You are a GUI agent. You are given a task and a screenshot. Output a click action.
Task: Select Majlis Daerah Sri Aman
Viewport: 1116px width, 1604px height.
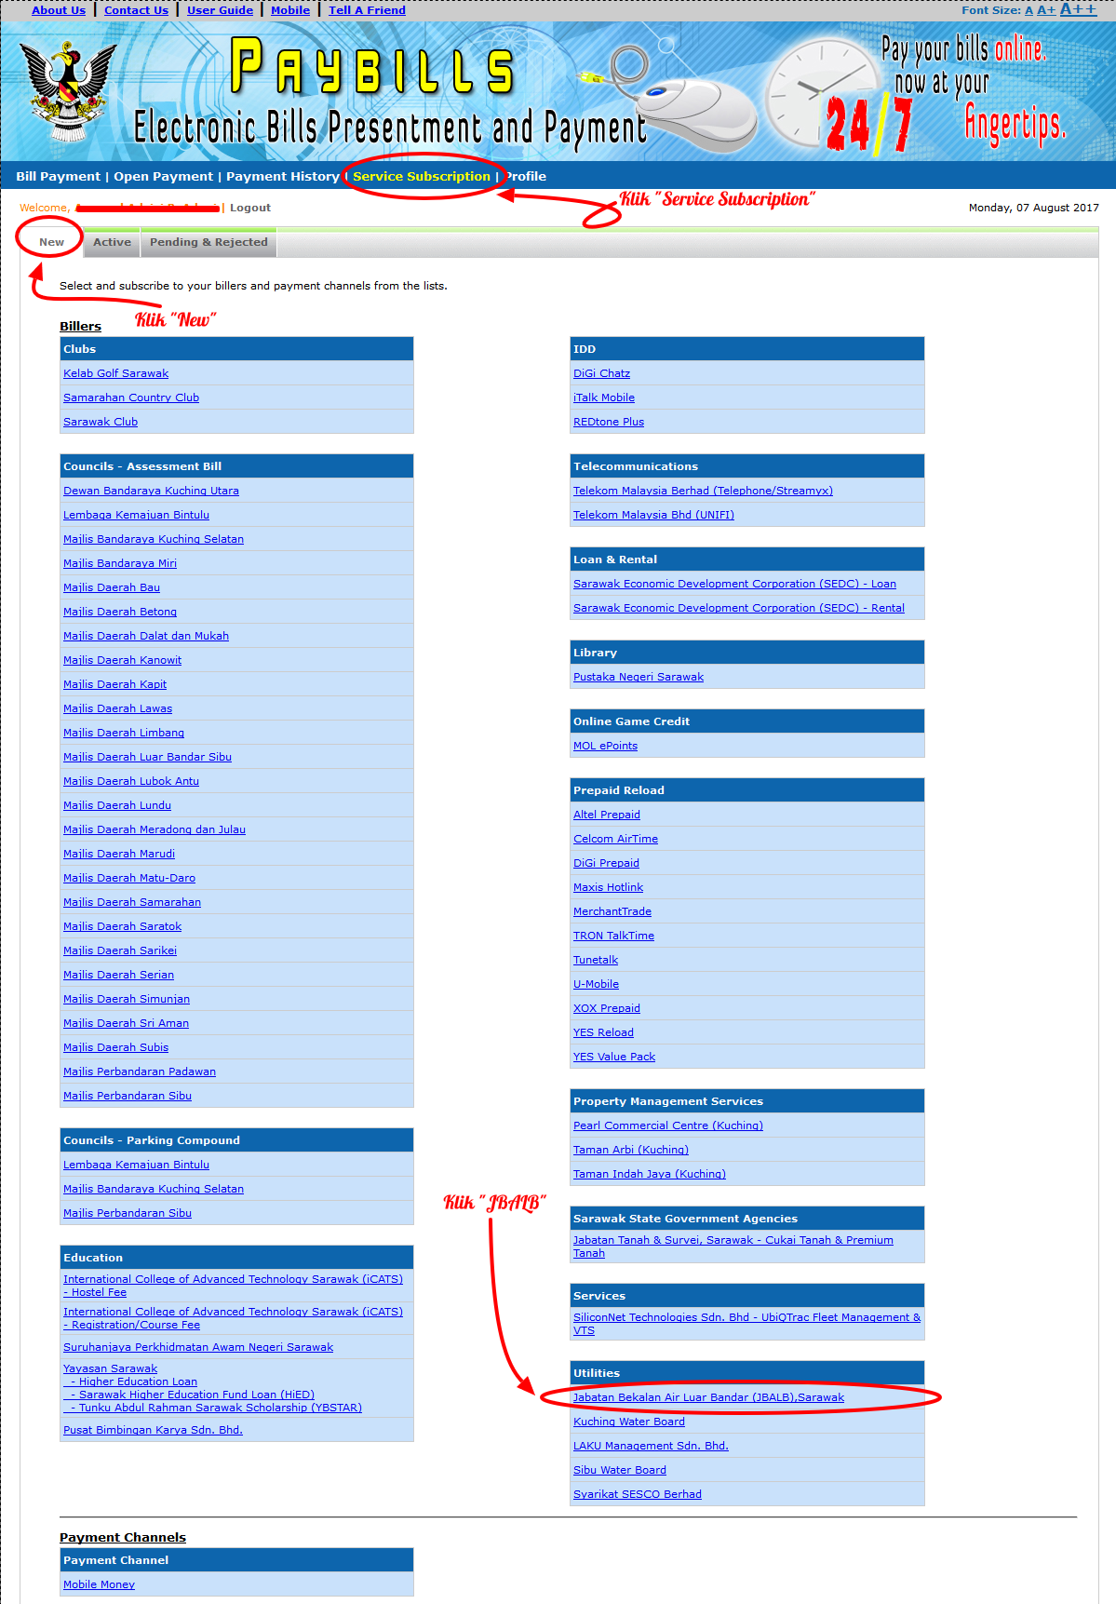pos(126,1023)
